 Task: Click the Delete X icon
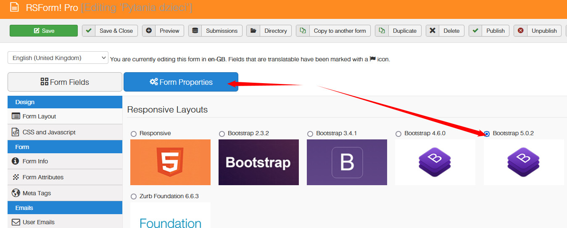tap(433, 31)
